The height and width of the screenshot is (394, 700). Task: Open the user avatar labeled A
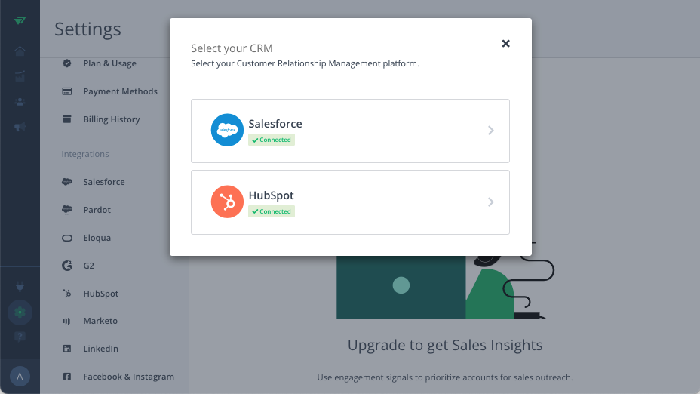click(20, 376)
